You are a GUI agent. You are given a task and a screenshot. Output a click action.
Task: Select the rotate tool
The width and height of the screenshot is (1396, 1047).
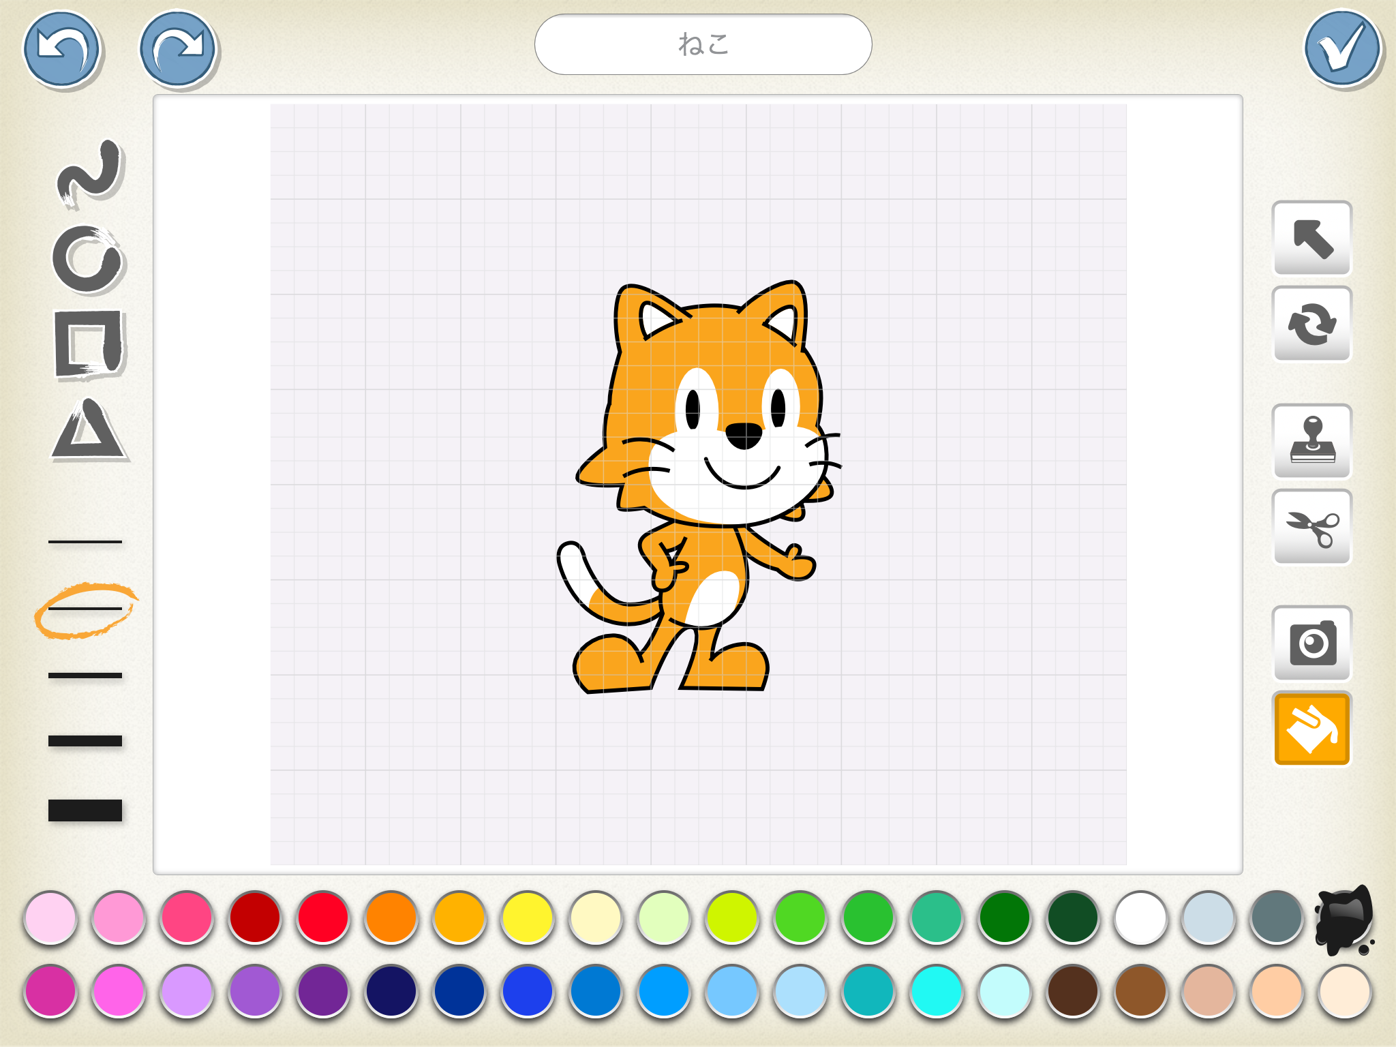coord(1312,324)
